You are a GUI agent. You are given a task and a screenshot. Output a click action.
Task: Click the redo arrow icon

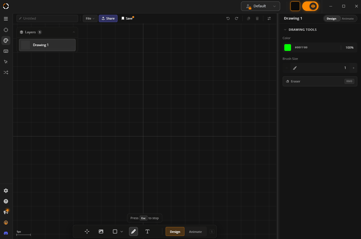[236, 18]
